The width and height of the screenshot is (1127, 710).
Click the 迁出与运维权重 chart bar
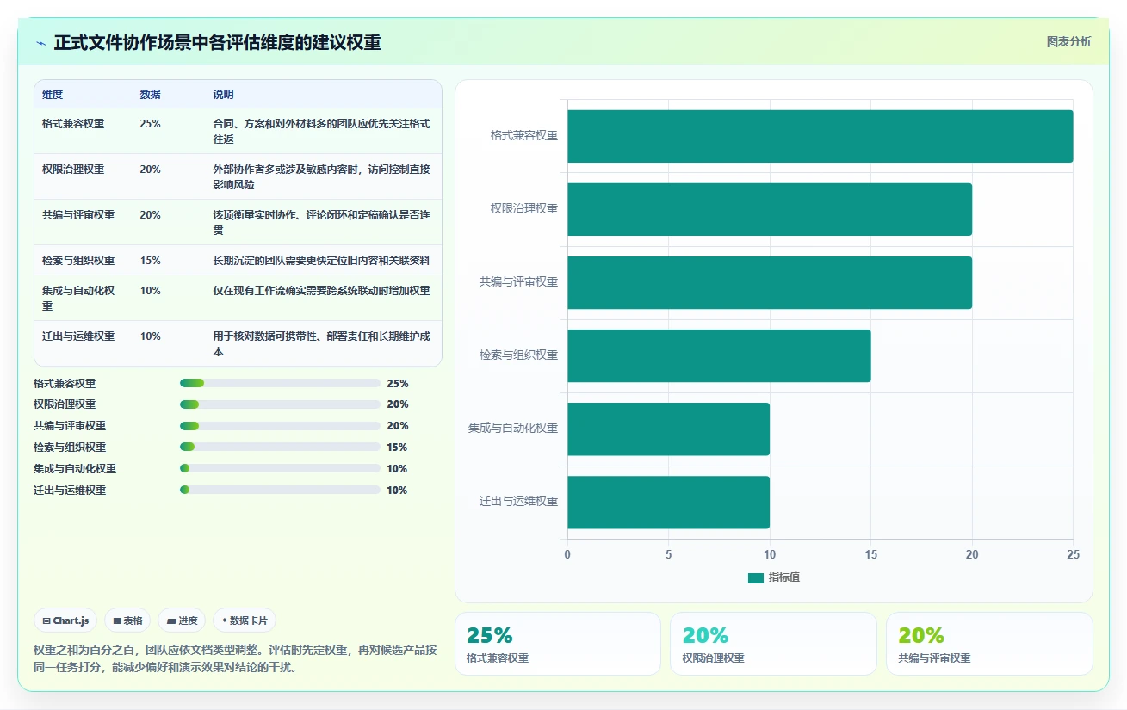click(x=668, y=502)
